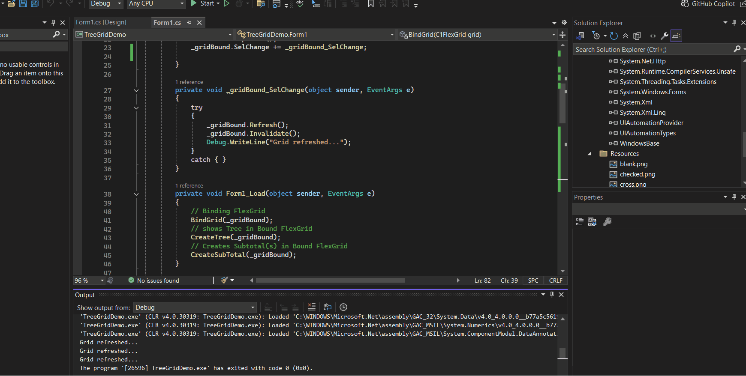Click the CRLF line ending indicator

click(x=556, y=281)
